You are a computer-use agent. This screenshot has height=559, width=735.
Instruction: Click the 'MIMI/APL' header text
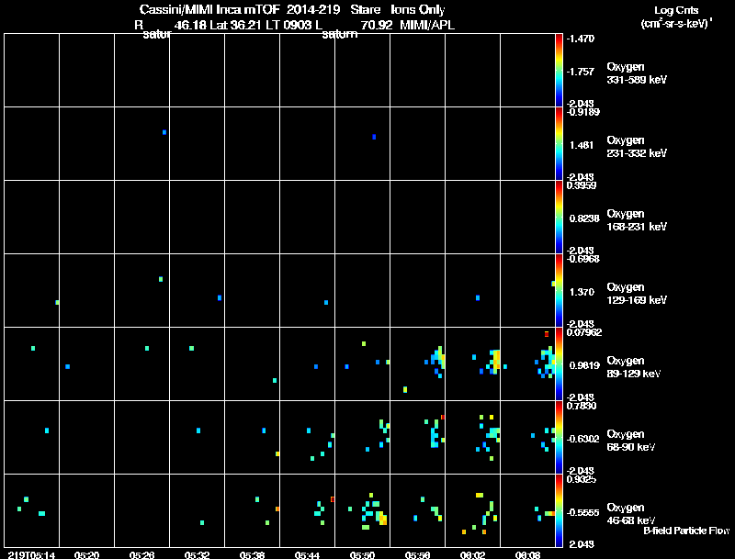[x=427, y=26]
